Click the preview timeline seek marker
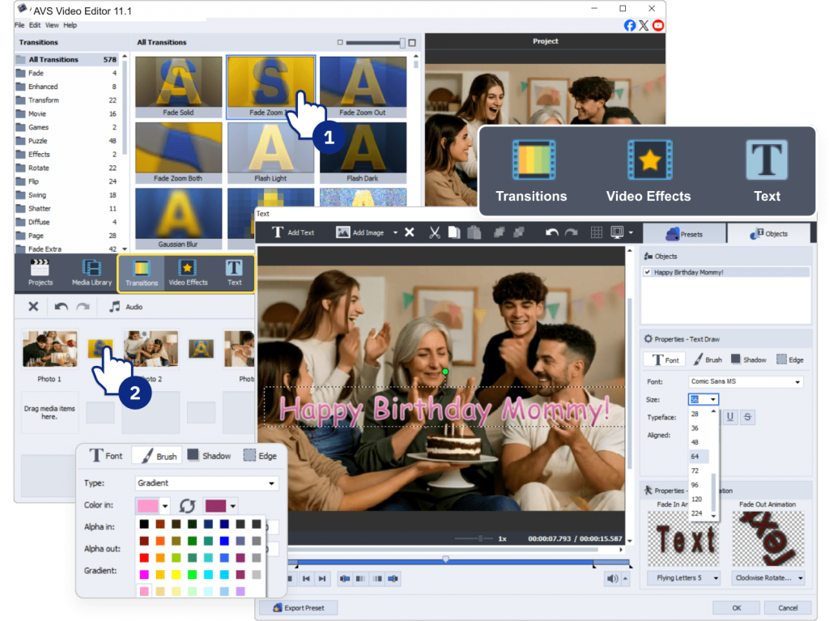Image resolution: width=829 pixels, height=621 pixels. (x=446, y=559)
